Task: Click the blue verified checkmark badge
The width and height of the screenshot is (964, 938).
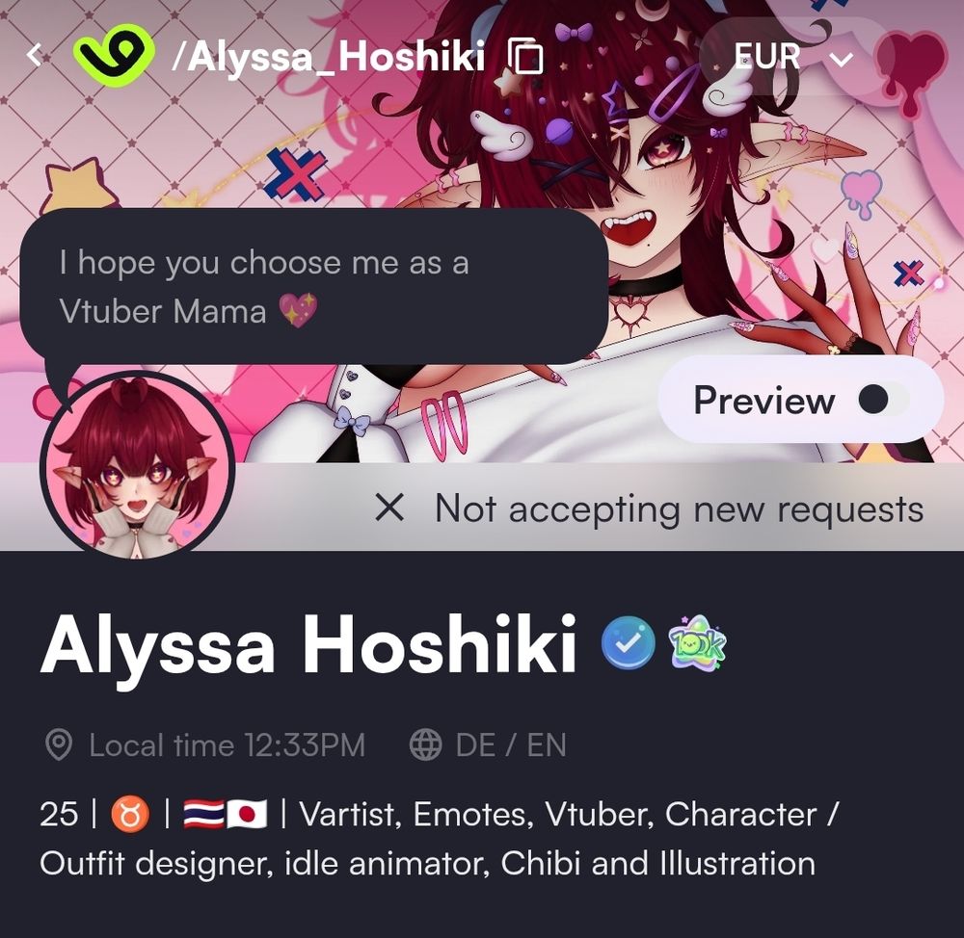Action: click(628, 642)
